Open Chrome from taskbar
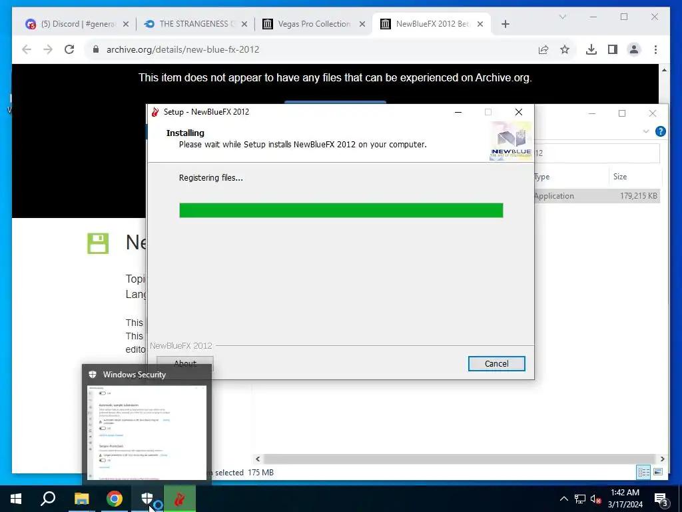The image size is (682, 512). 115,499
